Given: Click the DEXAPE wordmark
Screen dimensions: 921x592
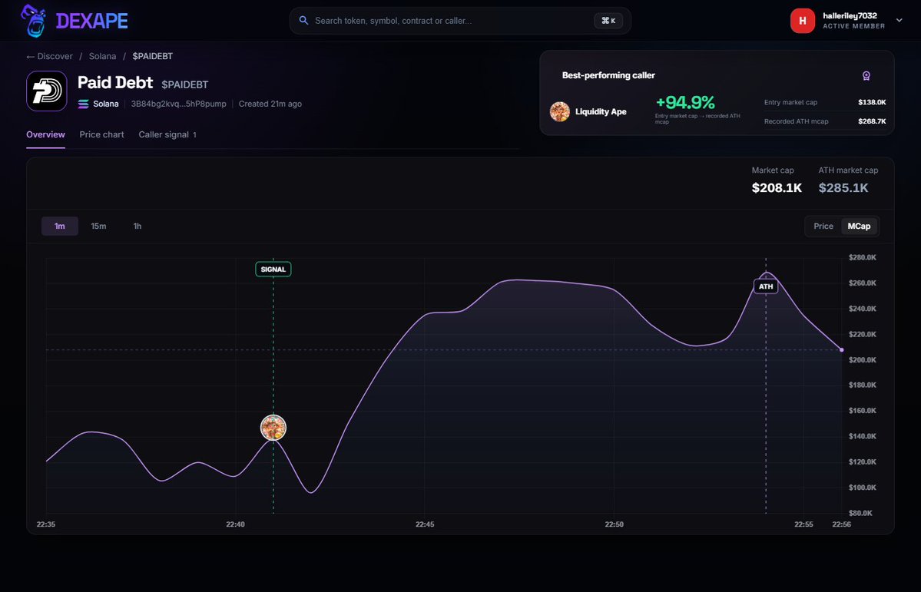Looking at the screenshot, I should pyautogui.click(x=92, y=21).
